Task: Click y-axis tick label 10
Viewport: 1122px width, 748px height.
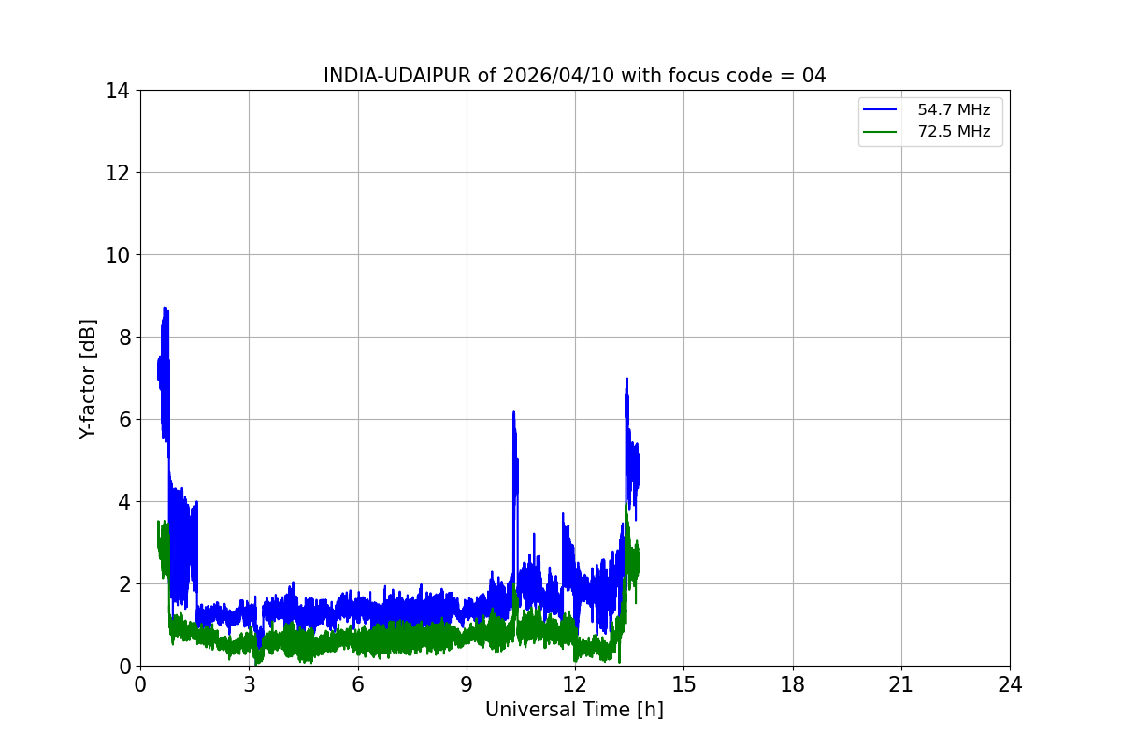Action: pos(117,254)
